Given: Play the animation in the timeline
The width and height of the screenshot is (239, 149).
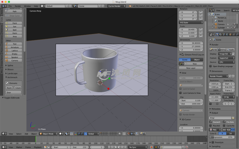Looking at the screenshot, I should pyautogui.click(x=119, y=147).
